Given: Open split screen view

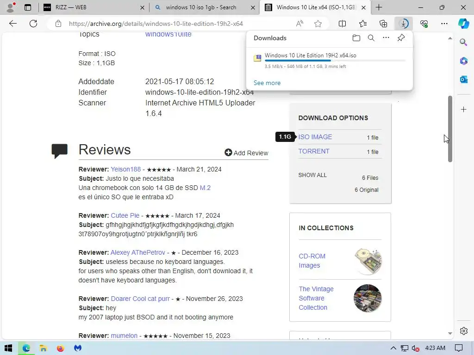Looking at the screenshot, I should pyautogui.click(x=342, y=24).
